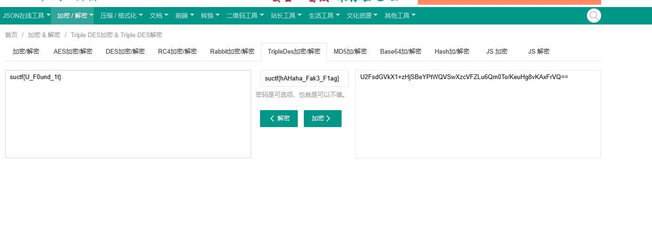Switch to the JS 加密 tab
Viewport: 652px width, 225px height.
(x=497, y=52)
